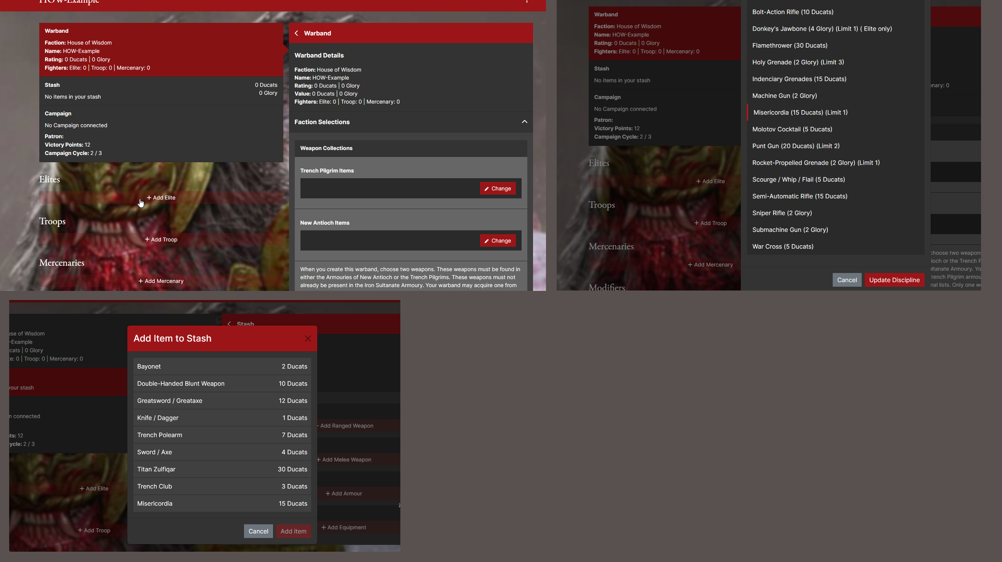
Task: Choose Knife / Dagger row
Action: tap(222, 418)
